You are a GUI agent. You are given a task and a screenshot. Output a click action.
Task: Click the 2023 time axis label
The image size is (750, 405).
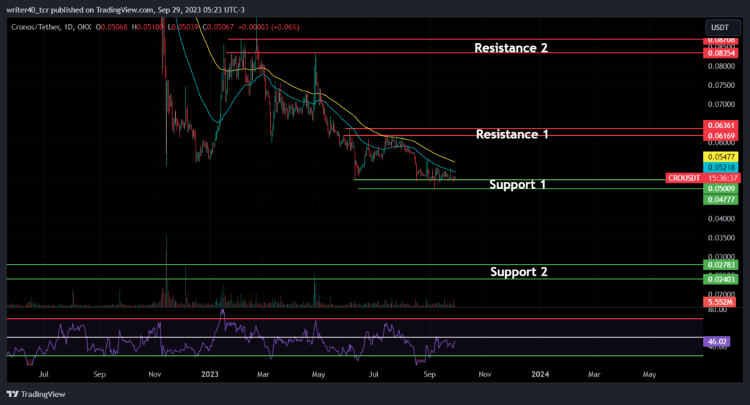click(210, 374)
